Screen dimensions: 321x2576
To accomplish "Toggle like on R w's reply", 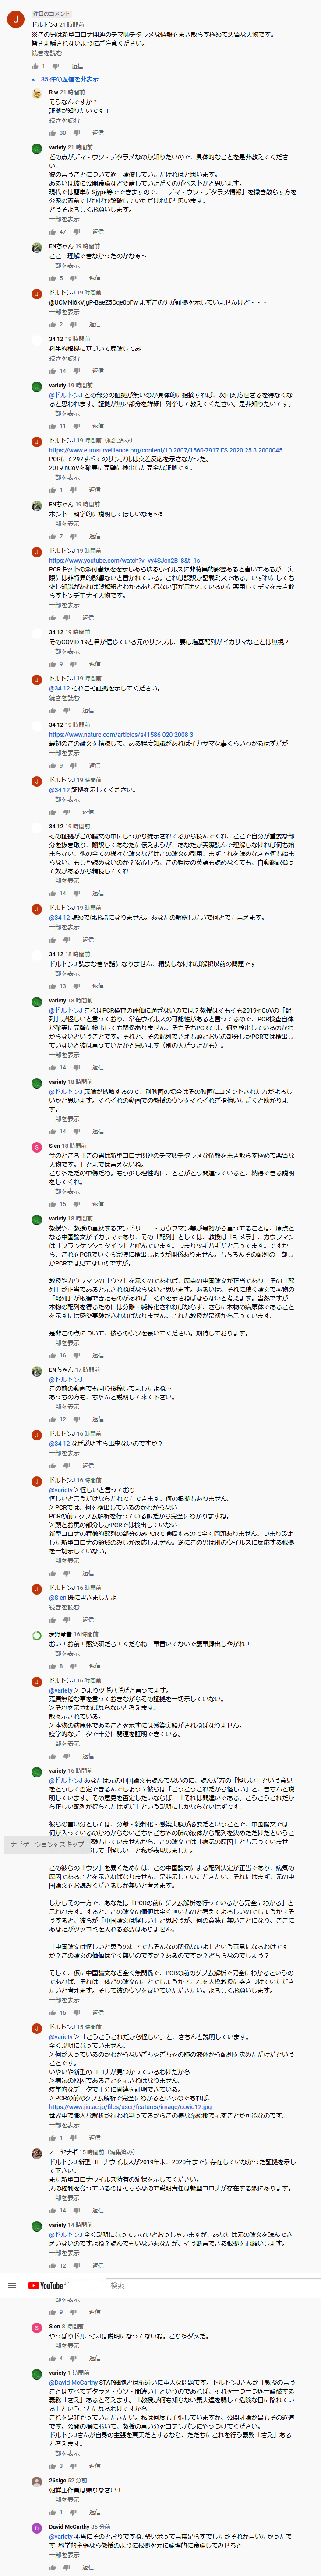I will [52, 132].
